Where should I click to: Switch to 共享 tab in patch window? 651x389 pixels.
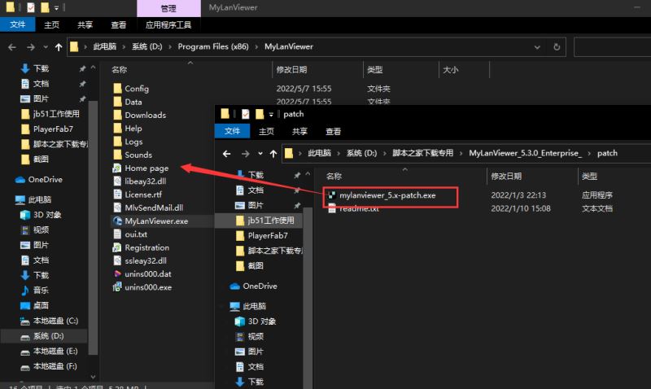click(x=299, y=131)
